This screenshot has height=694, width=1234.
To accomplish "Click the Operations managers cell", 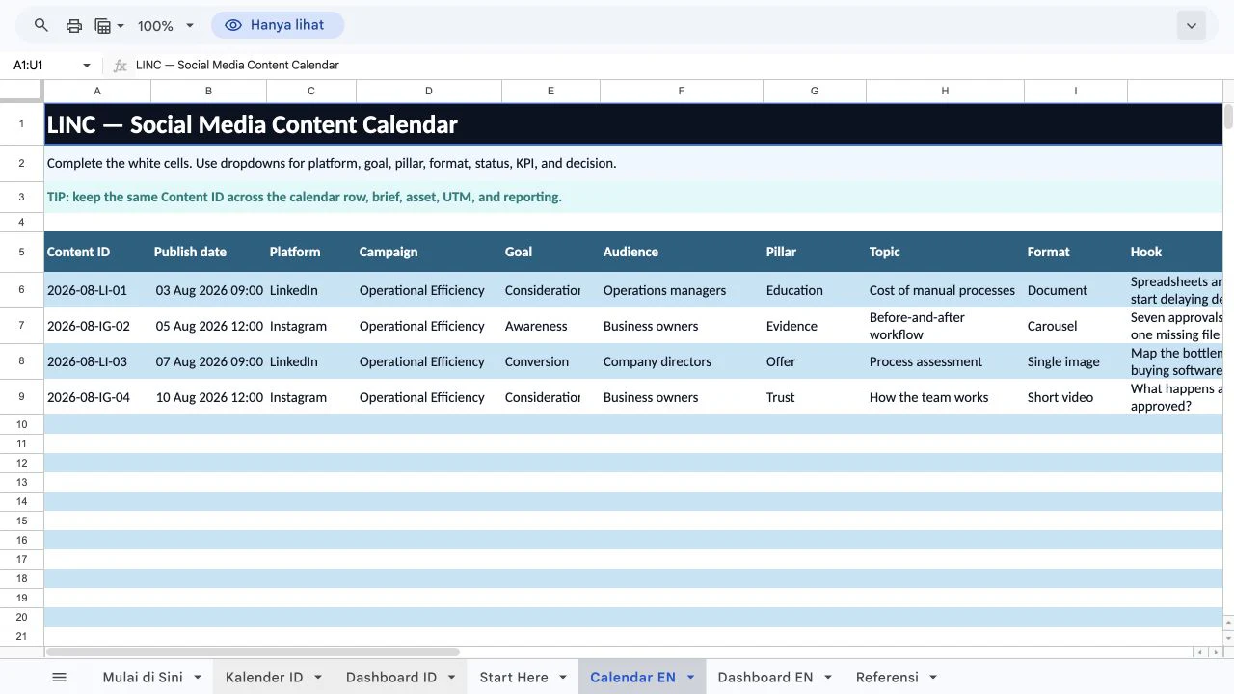I will click(682, 290).
